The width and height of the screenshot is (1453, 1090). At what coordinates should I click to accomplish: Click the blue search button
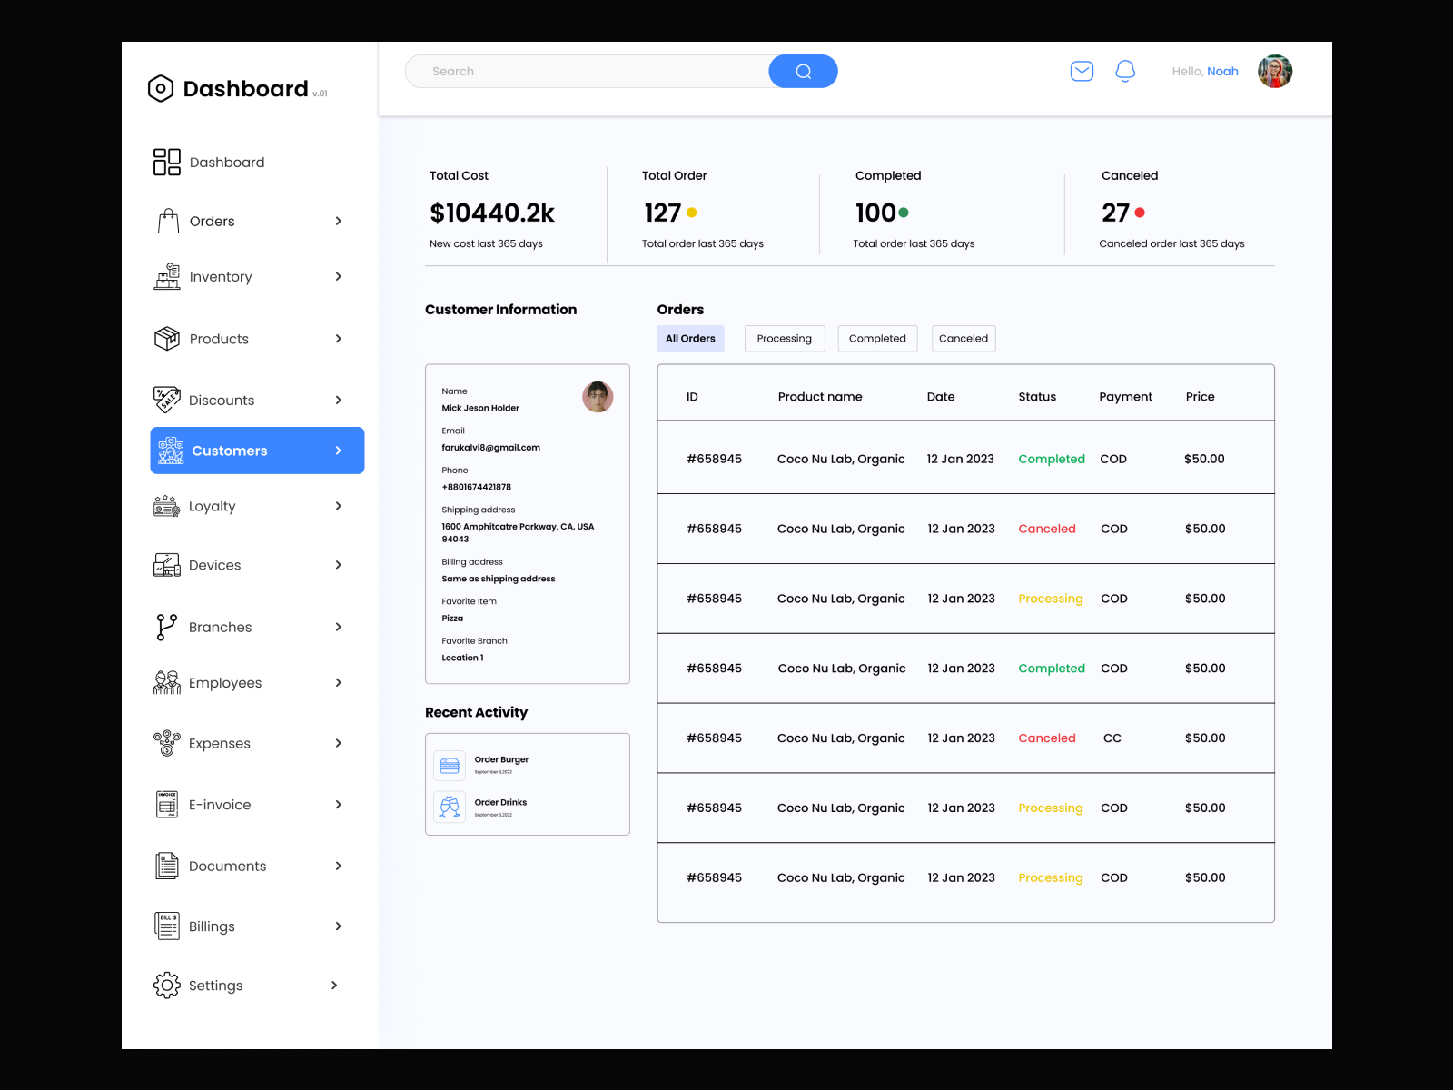point(803,71)
